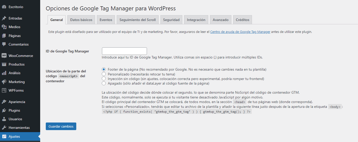Click the <head> code tag text
Screen dimensions: 358x142
[x=240, y=102]
